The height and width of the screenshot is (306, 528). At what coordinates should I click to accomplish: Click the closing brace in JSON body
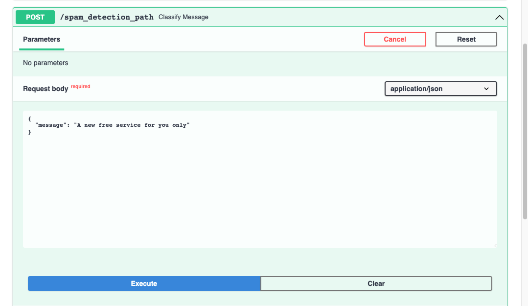[30, 132]
